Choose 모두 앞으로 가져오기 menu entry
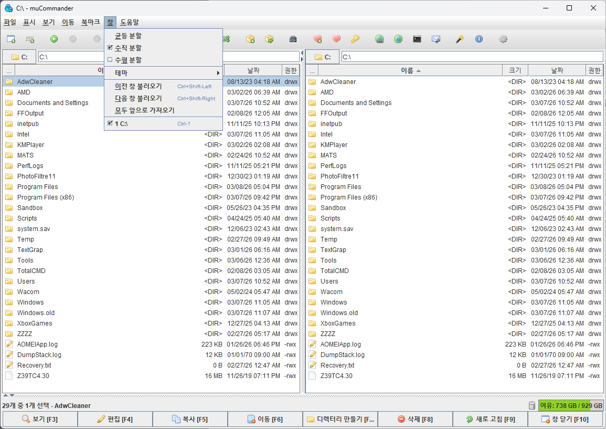Screen dimensions: 606x429 [x=164, y=110]
